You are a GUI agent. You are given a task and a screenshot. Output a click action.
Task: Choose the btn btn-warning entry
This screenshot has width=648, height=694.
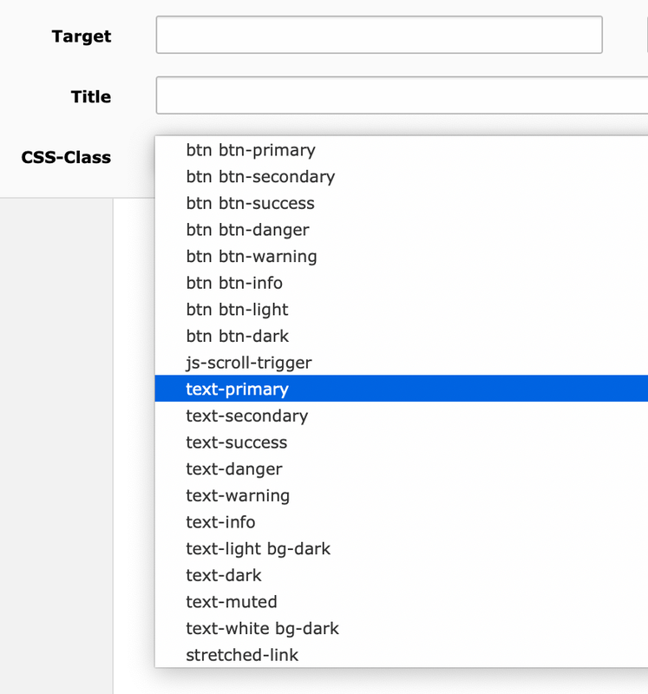coord(402,256)
